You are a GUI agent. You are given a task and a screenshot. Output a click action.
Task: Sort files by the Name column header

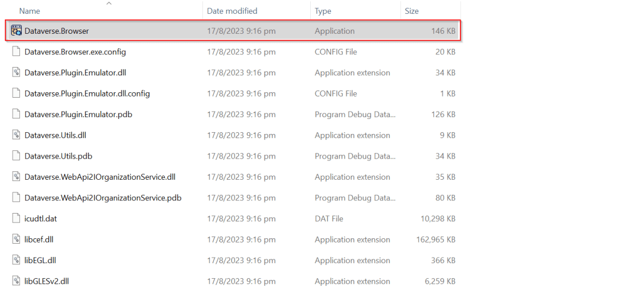[x=30, y=11]
